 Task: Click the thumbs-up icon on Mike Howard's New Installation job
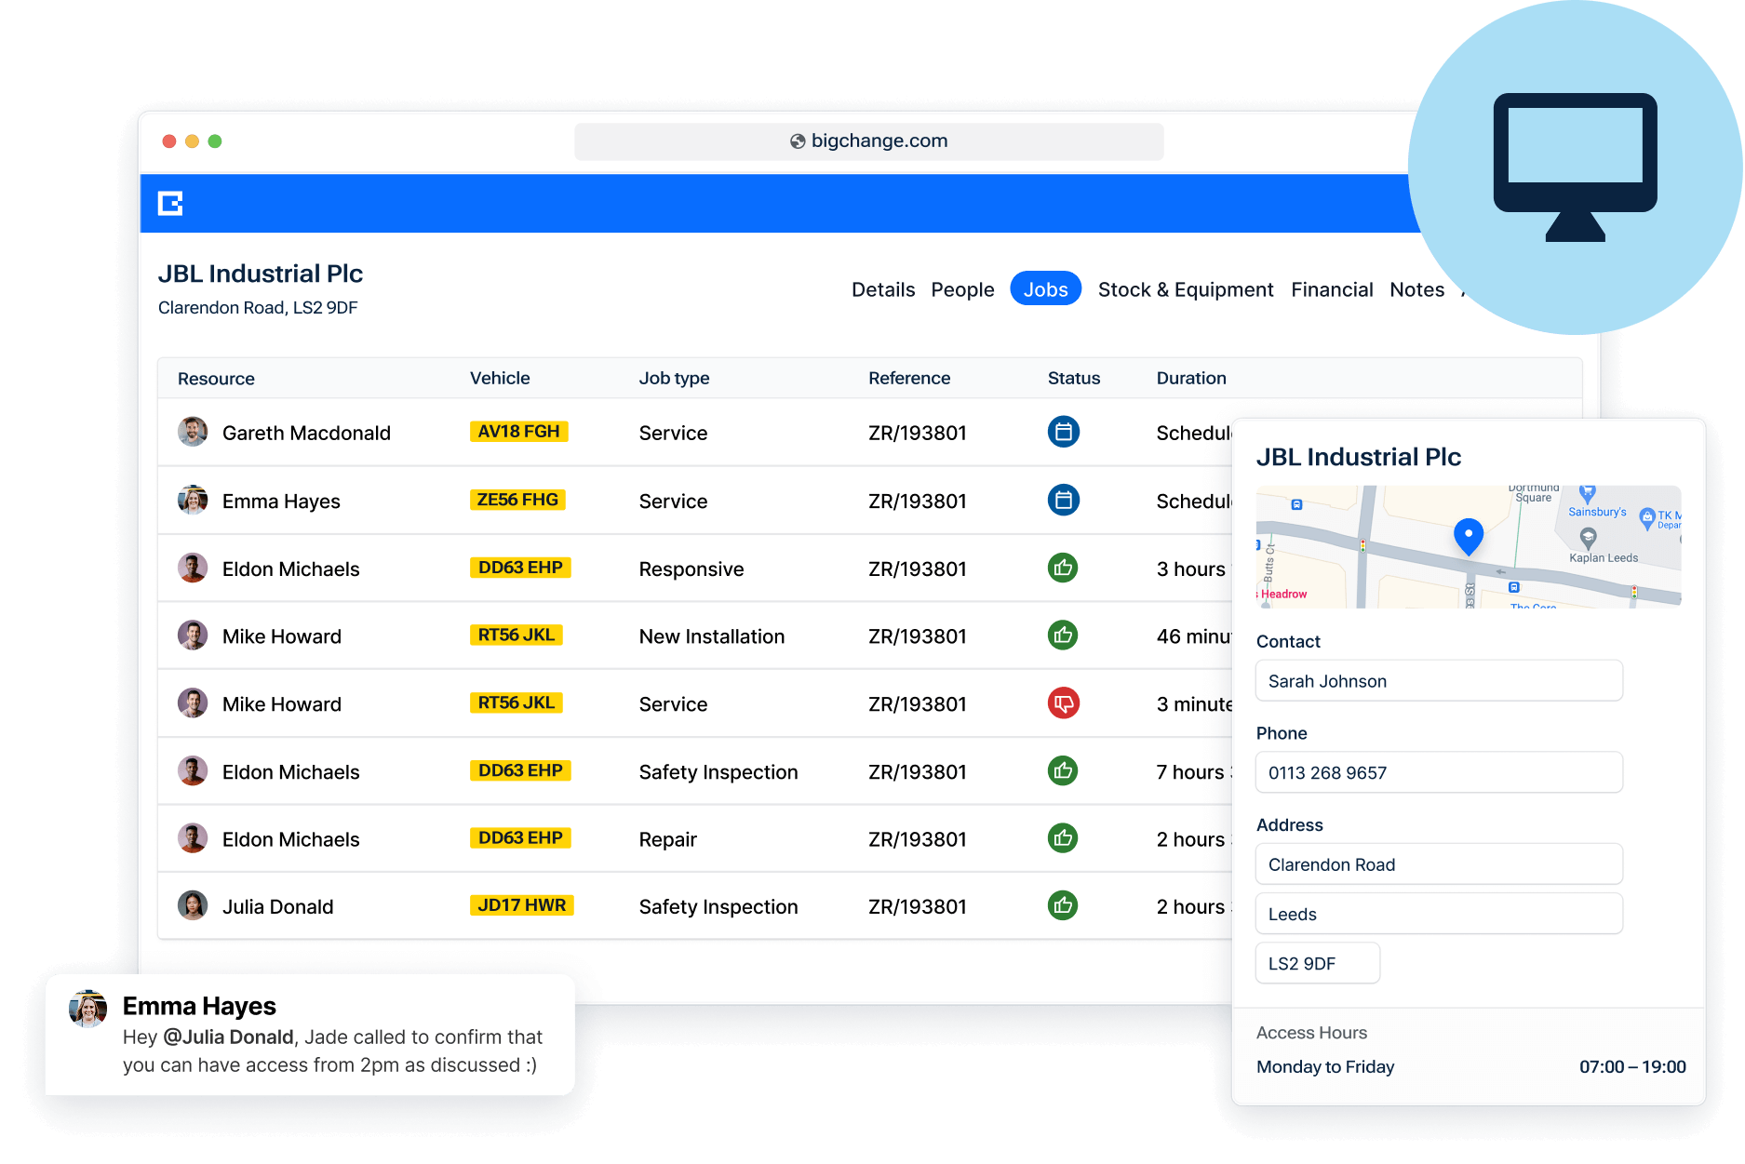pyautogui.click(x=1063, y=636)
